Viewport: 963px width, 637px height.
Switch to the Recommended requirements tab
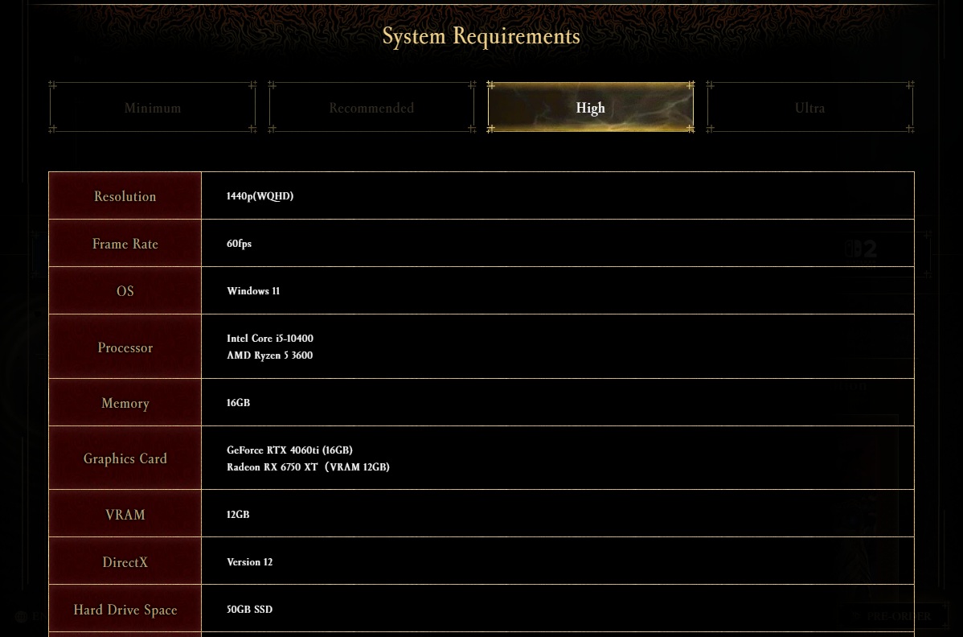(x=371, y=108)
